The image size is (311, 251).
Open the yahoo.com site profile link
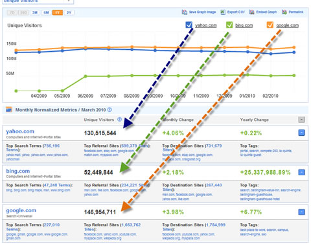[20, 131]
